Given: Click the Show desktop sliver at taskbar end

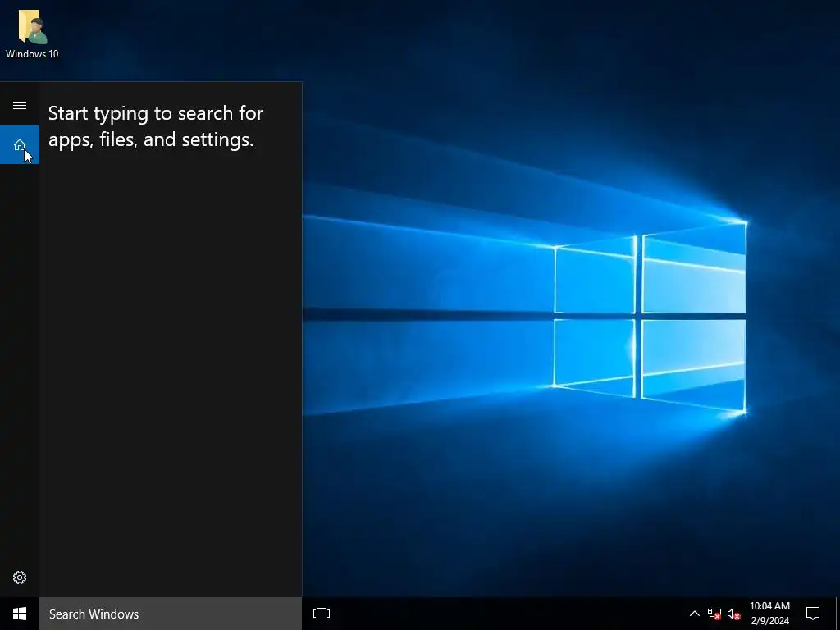Looking at the screenshot, I should tap(838, 614).
